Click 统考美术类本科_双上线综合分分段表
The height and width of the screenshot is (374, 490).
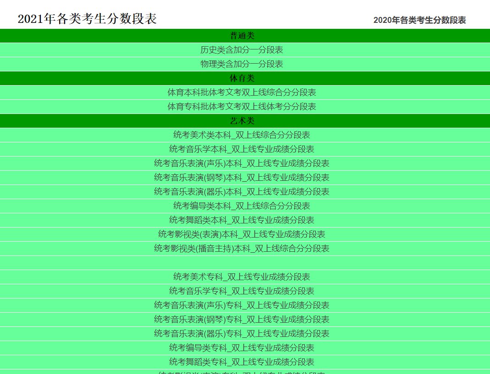tap(242, 135)
